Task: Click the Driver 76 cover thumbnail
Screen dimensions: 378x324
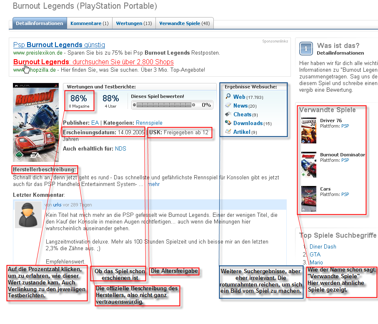Action: [x=309, y=130]
